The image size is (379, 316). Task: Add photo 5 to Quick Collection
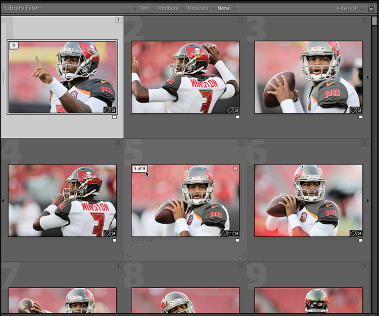tap(235, 169)
